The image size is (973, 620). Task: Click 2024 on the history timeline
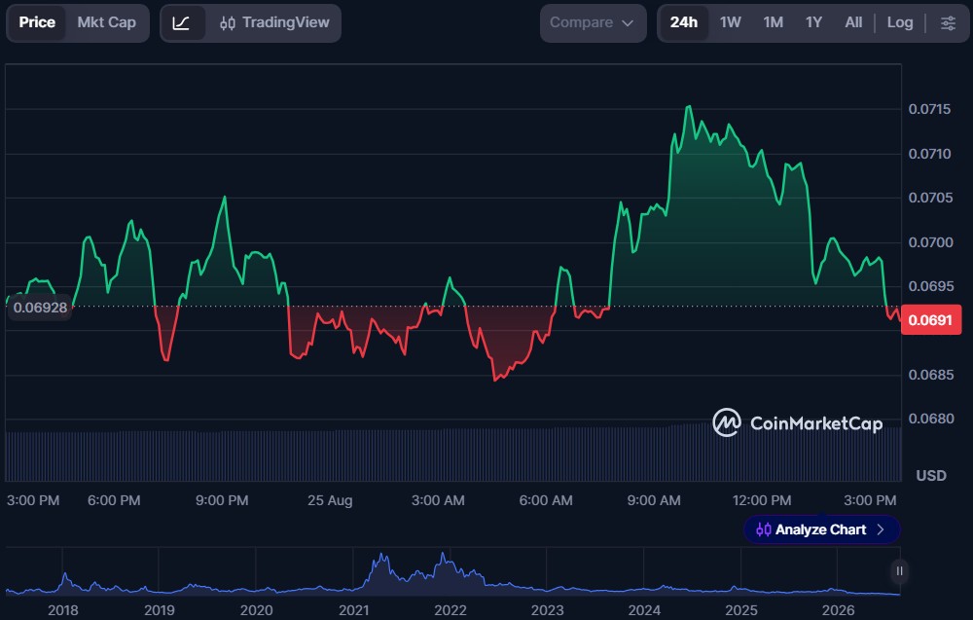(644, 610)
